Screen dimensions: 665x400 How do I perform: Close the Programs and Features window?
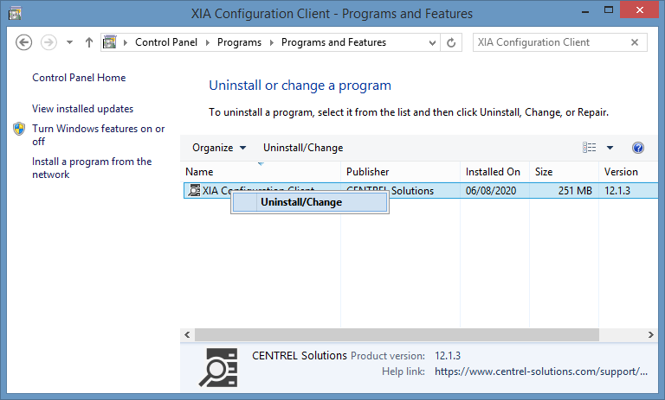(x=640, y=10)
